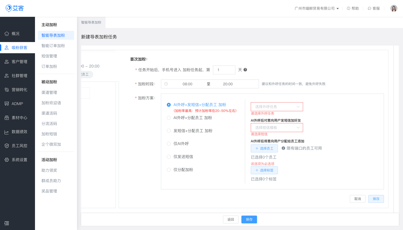Click the 返回 button at bottom
Viewport: 403px width, 230px height.
[x=231, y=220]
